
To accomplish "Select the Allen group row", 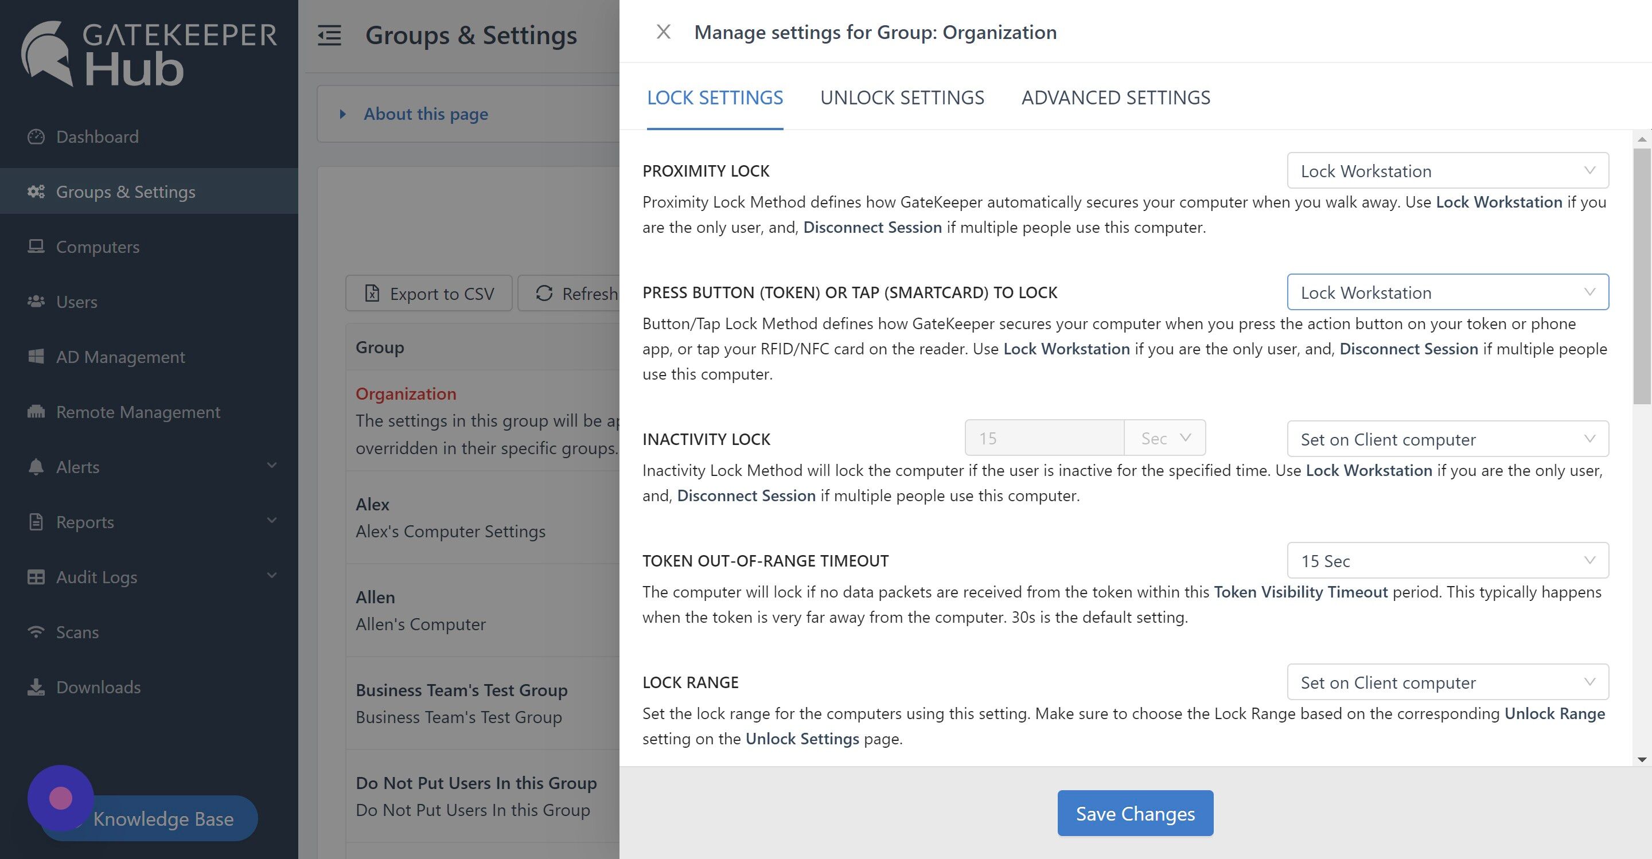I will pyautogui.click(x=482, y=611).
